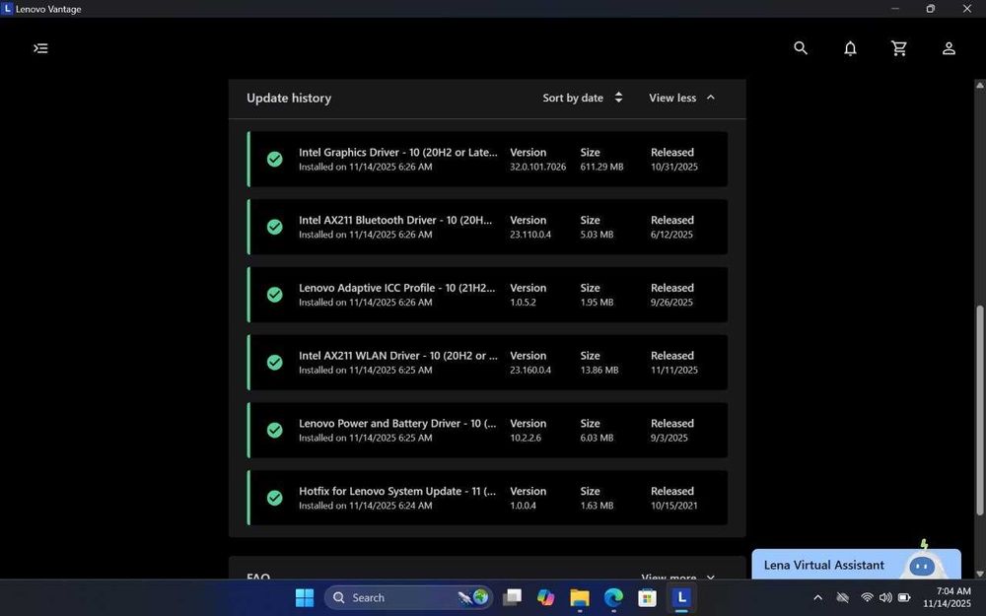Screen dimensions: 986x616
Task: Click green checkmark for Hotfix for Lenovo System Update
Action: point(274,499)
